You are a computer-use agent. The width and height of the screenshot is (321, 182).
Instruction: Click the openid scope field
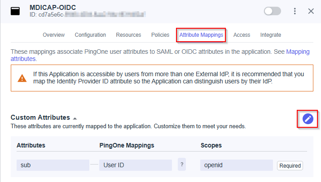(x=236, y=165)
